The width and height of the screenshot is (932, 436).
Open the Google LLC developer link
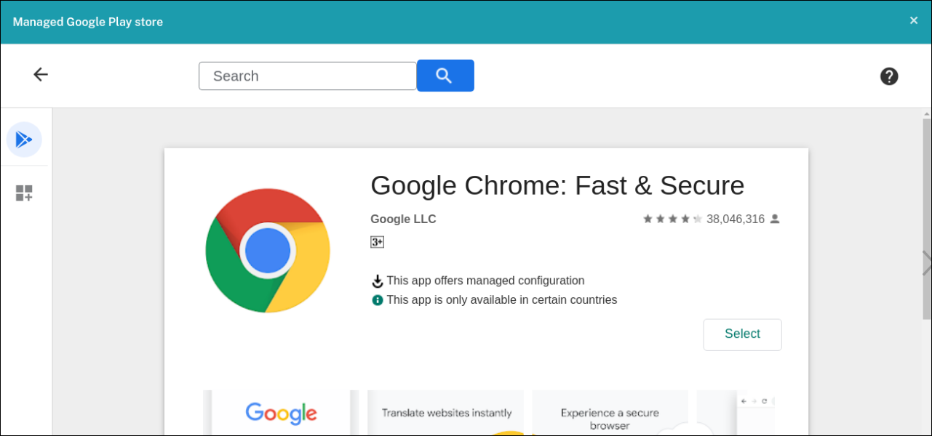pyautogui.click(x=403, y=219)
